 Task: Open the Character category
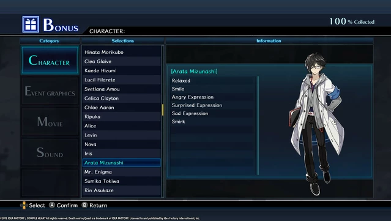(x=50, y=60)
